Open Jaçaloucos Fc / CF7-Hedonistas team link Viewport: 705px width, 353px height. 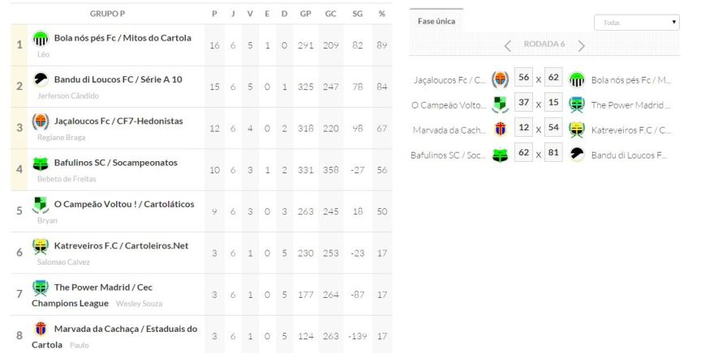[118, 121]
